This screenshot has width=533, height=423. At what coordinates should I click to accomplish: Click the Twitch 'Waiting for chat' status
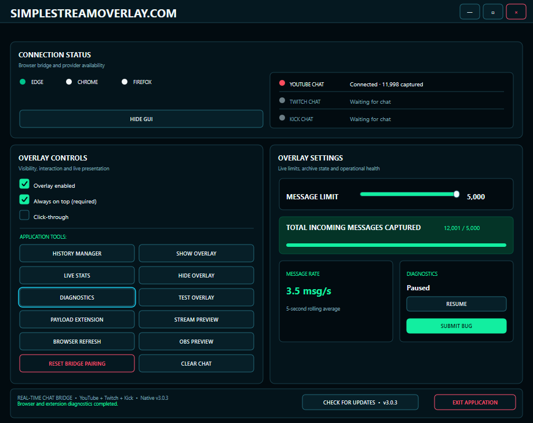(370, 101)
